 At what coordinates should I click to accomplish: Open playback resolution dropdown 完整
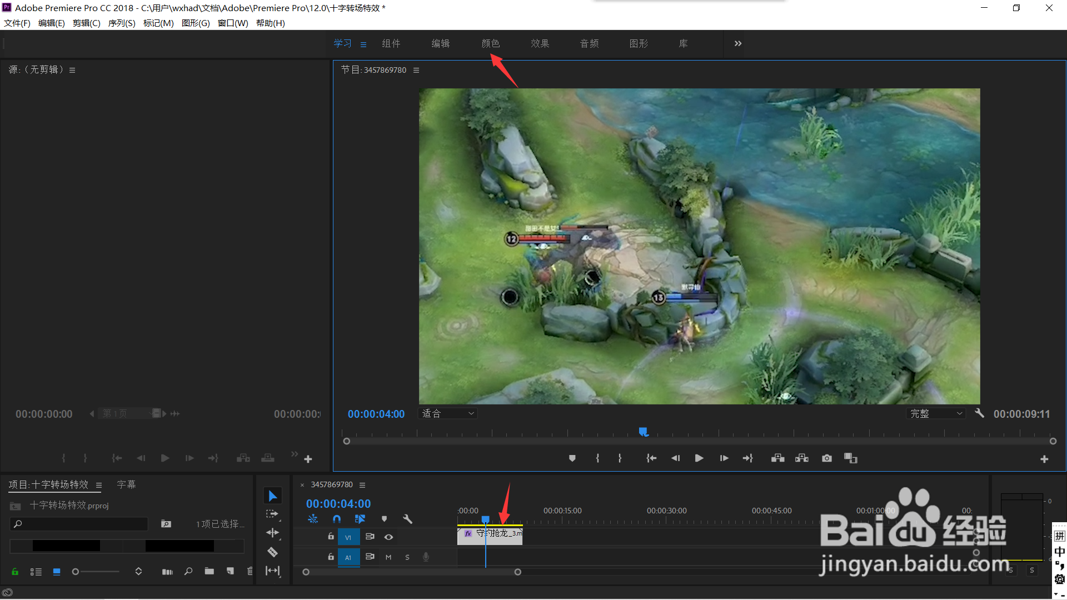click(936, 413)
